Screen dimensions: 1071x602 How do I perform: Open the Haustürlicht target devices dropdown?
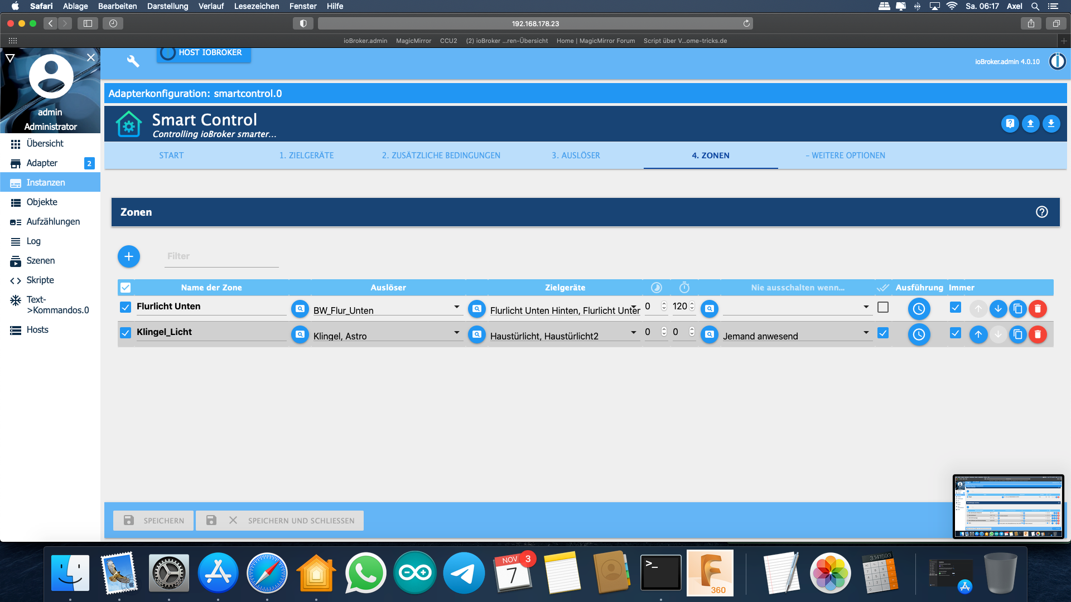(x=633, y=333)
